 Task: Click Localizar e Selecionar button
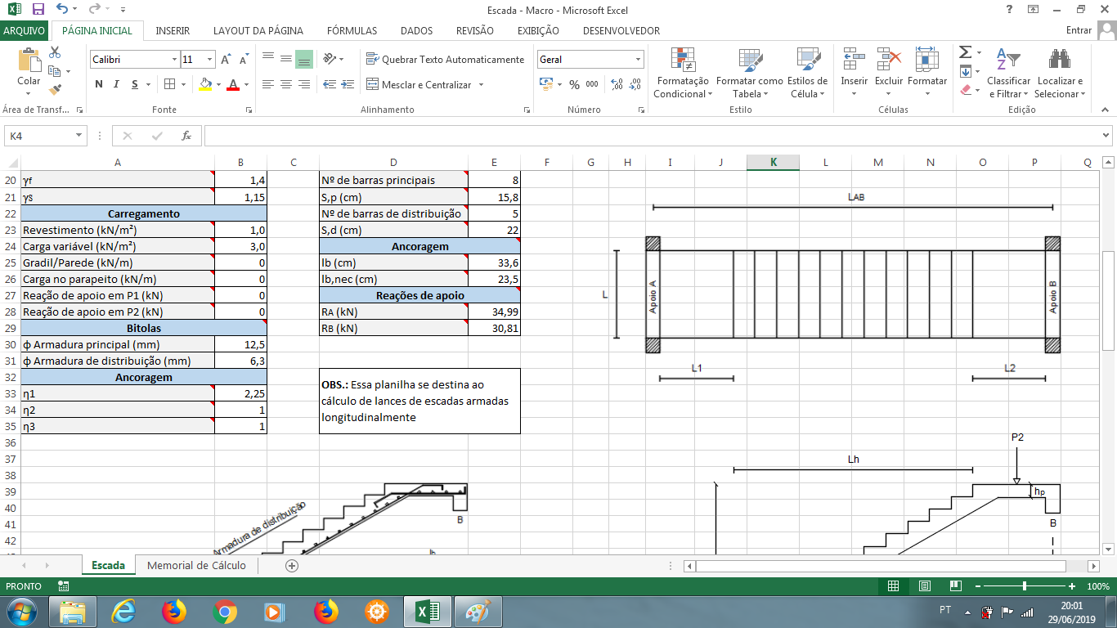coord(1060,74)
